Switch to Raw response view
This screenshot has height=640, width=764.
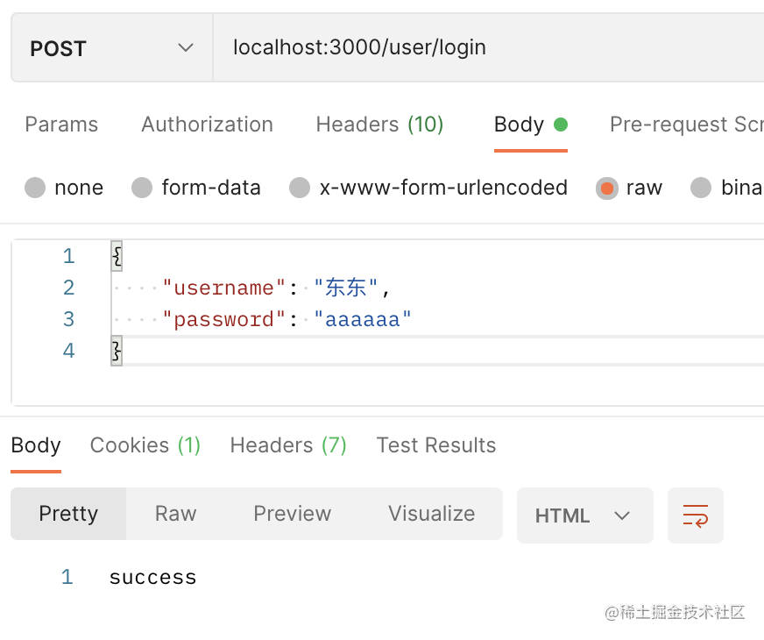coord(175,514)
